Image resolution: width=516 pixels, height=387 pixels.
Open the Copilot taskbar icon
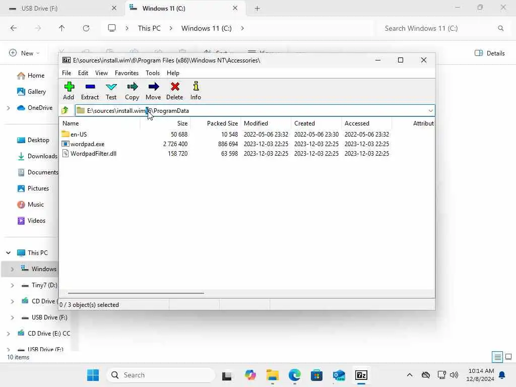coord(250,375)
